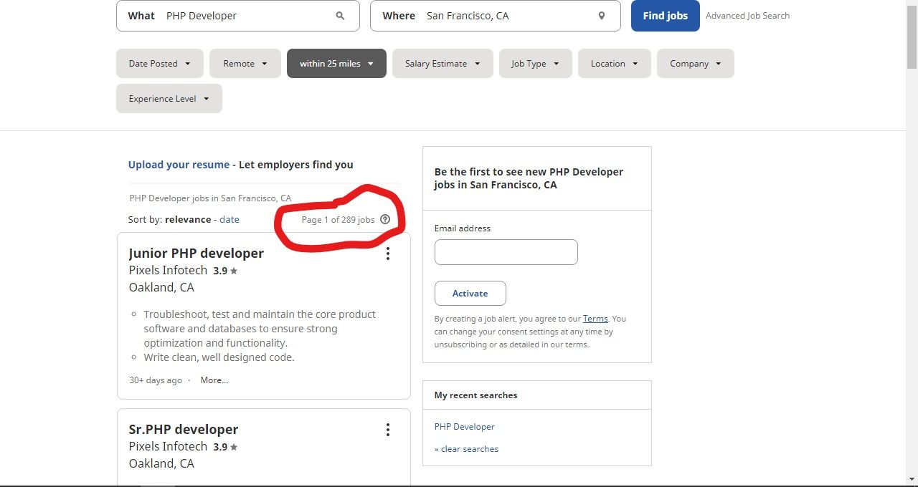918x487 pixels.
Task: Change the within 25 miles distance filter
Action: point(336,64)
